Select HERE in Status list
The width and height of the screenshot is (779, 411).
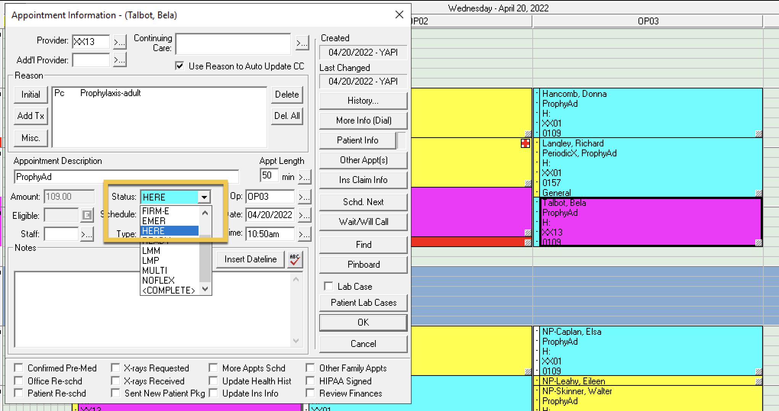170,231
